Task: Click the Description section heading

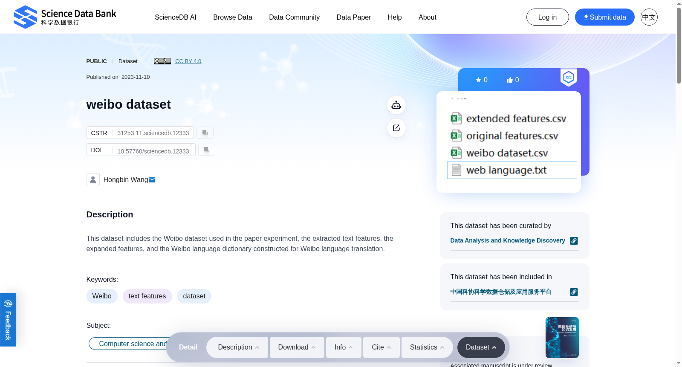Action: pos(110,214)
